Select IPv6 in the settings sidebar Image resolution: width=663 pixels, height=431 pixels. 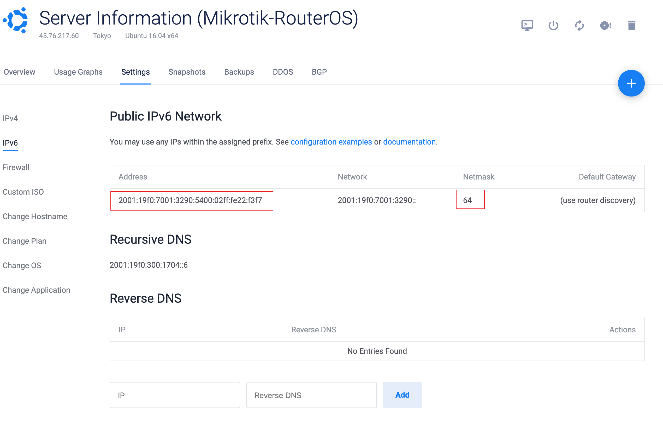pos(10,143)
